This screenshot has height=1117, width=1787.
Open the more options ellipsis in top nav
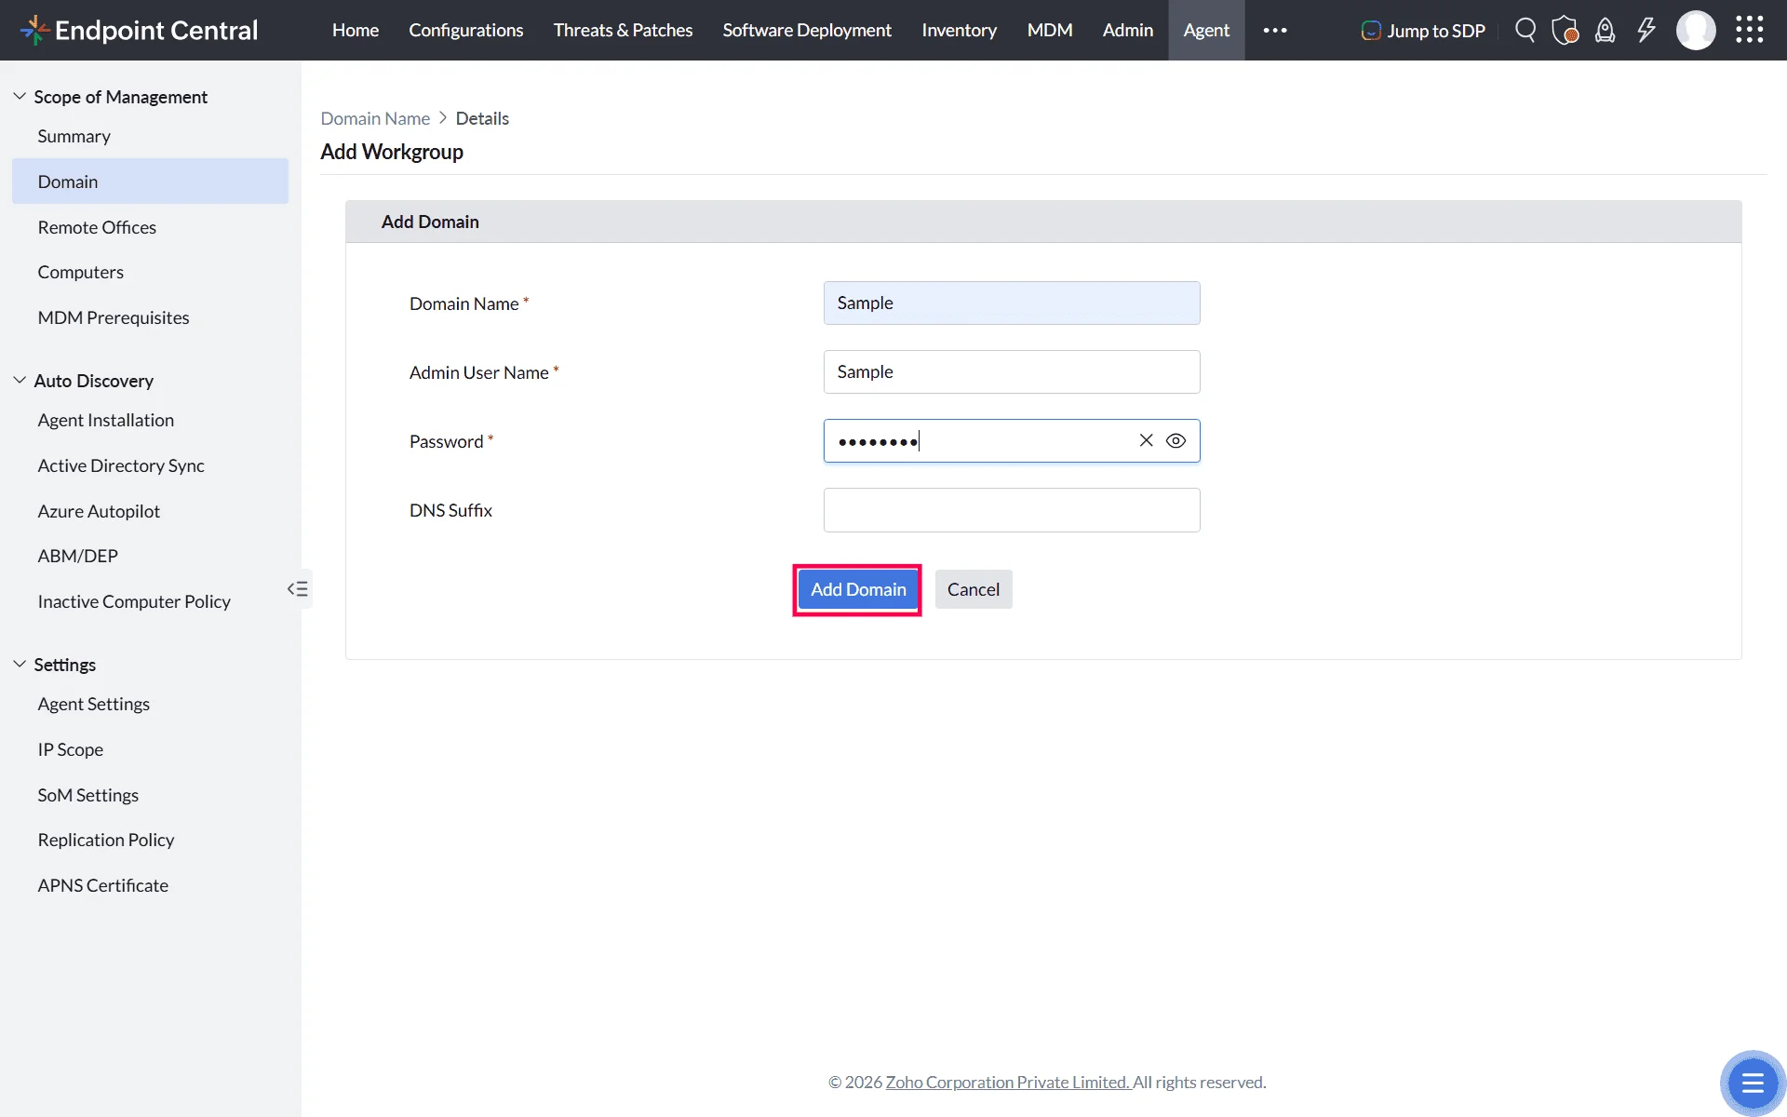(1275, 30)
